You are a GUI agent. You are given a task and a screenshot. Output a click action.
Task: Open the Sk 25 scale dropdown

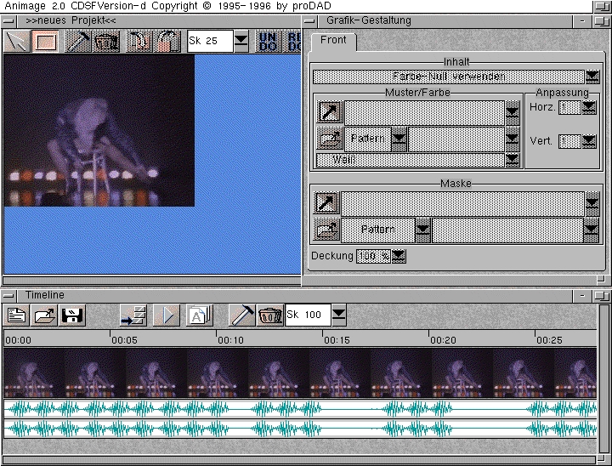(241, 40)
